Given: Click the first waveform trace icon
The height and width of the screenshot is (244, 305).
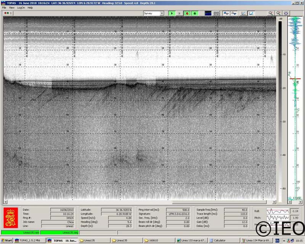Looking at the screenshot, I should click(226, 13).
